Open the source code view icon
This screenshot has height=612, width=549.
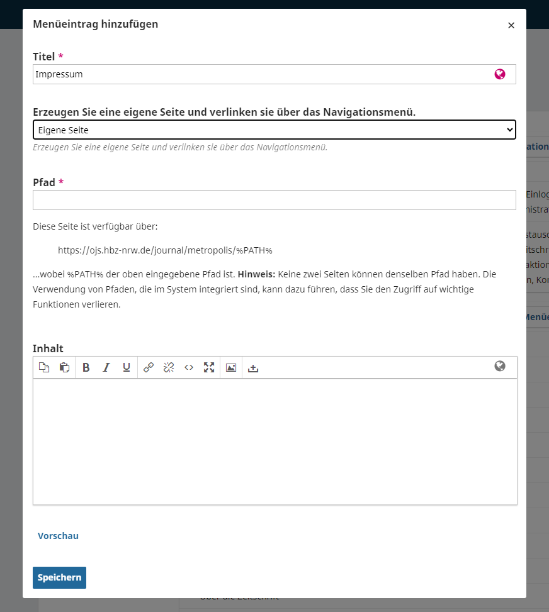(x=189, y=368)
